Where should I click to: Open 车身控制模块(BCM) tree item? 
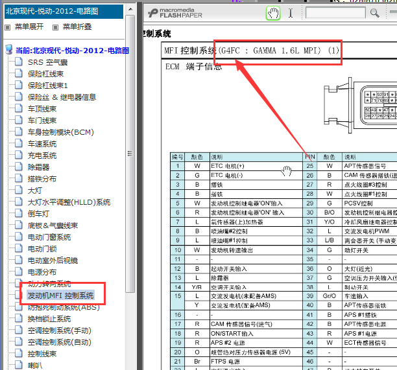tap(61, 132)
